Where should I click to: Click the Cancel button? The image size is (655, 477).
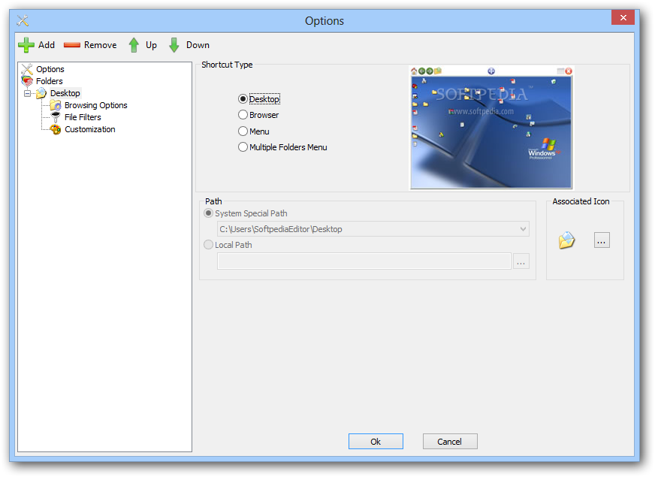point(449,442)
